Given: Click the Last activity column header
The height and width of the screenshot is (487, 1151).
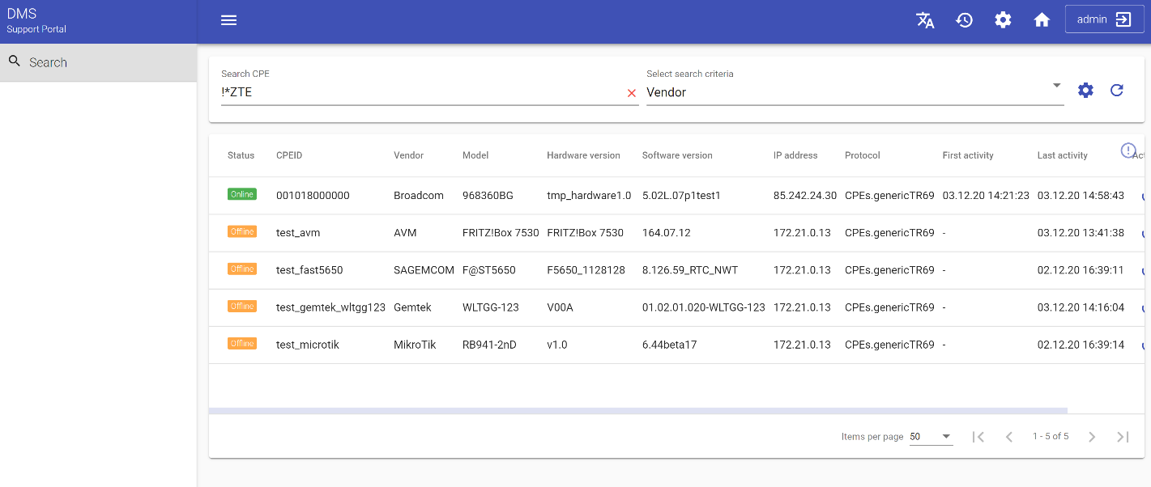Looking at the screenshot, I should pos(1062,155).
